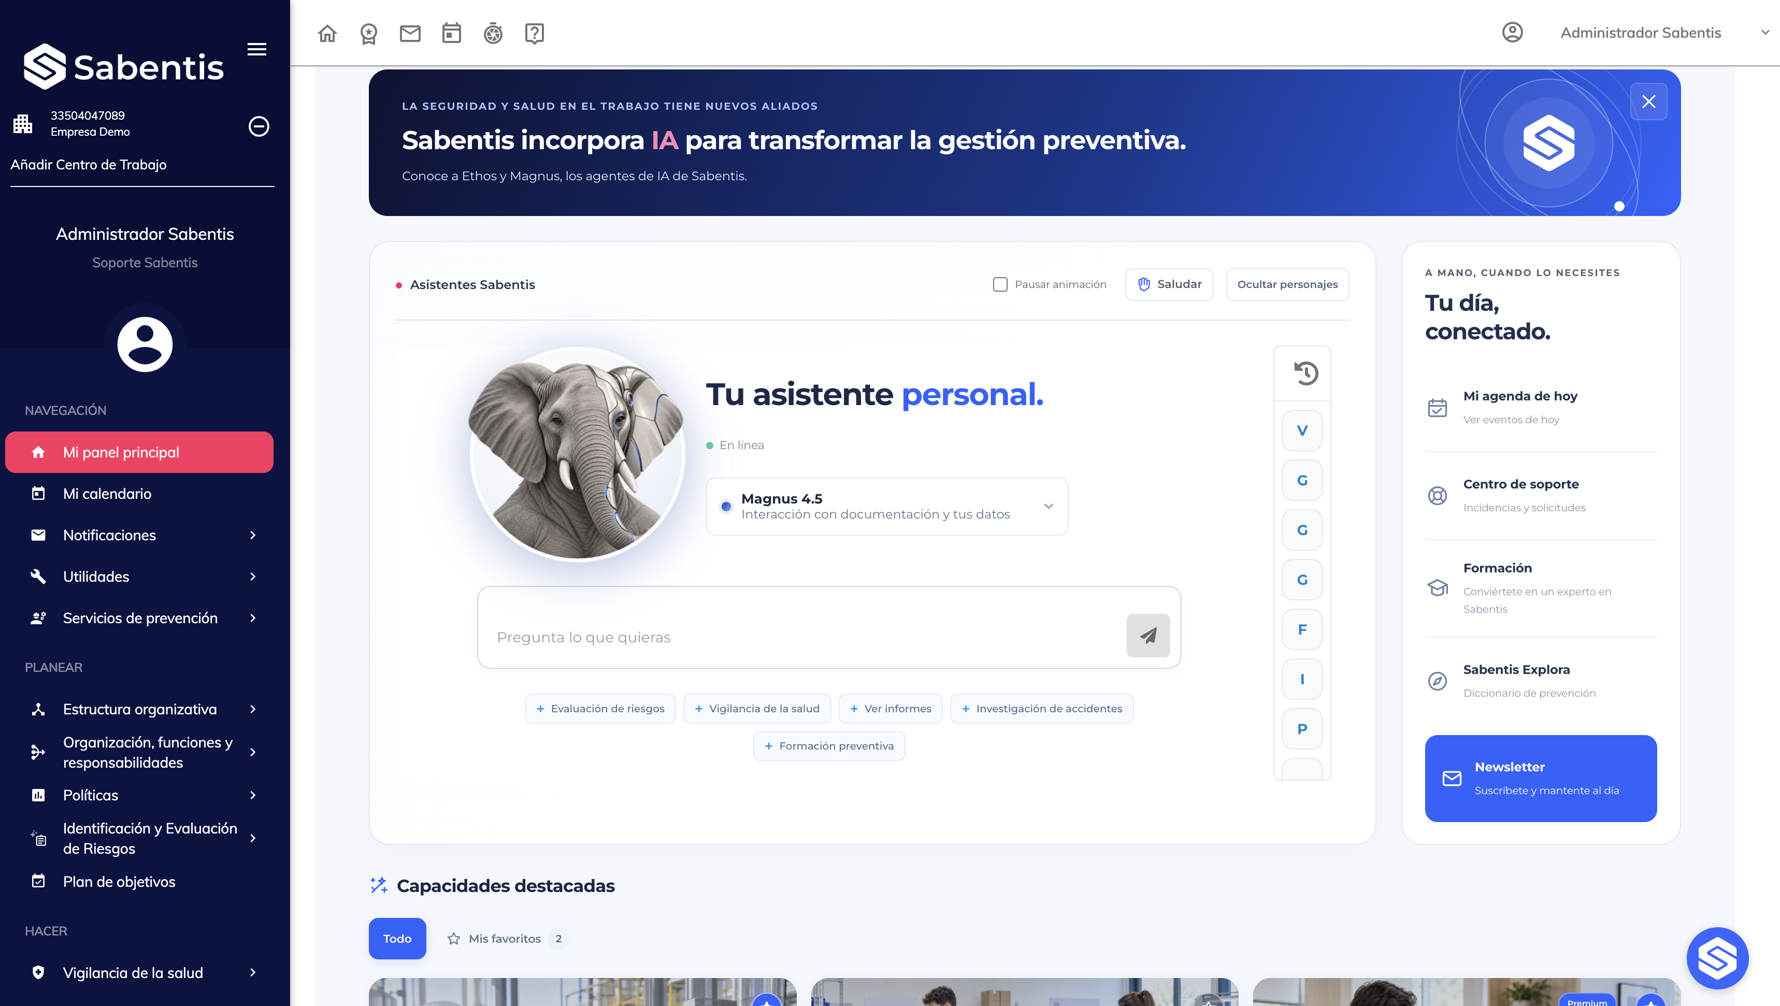1780x1006 pixels.
Task: Open the home icon in top toolbar
Action: tap(327, 33)
